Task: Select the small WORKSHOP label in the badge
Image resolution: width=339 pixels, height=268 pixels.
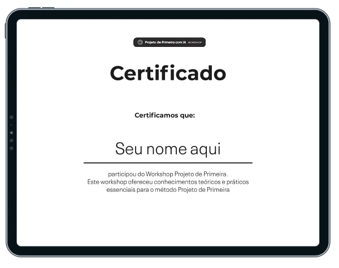Action: tap(195, 42)
